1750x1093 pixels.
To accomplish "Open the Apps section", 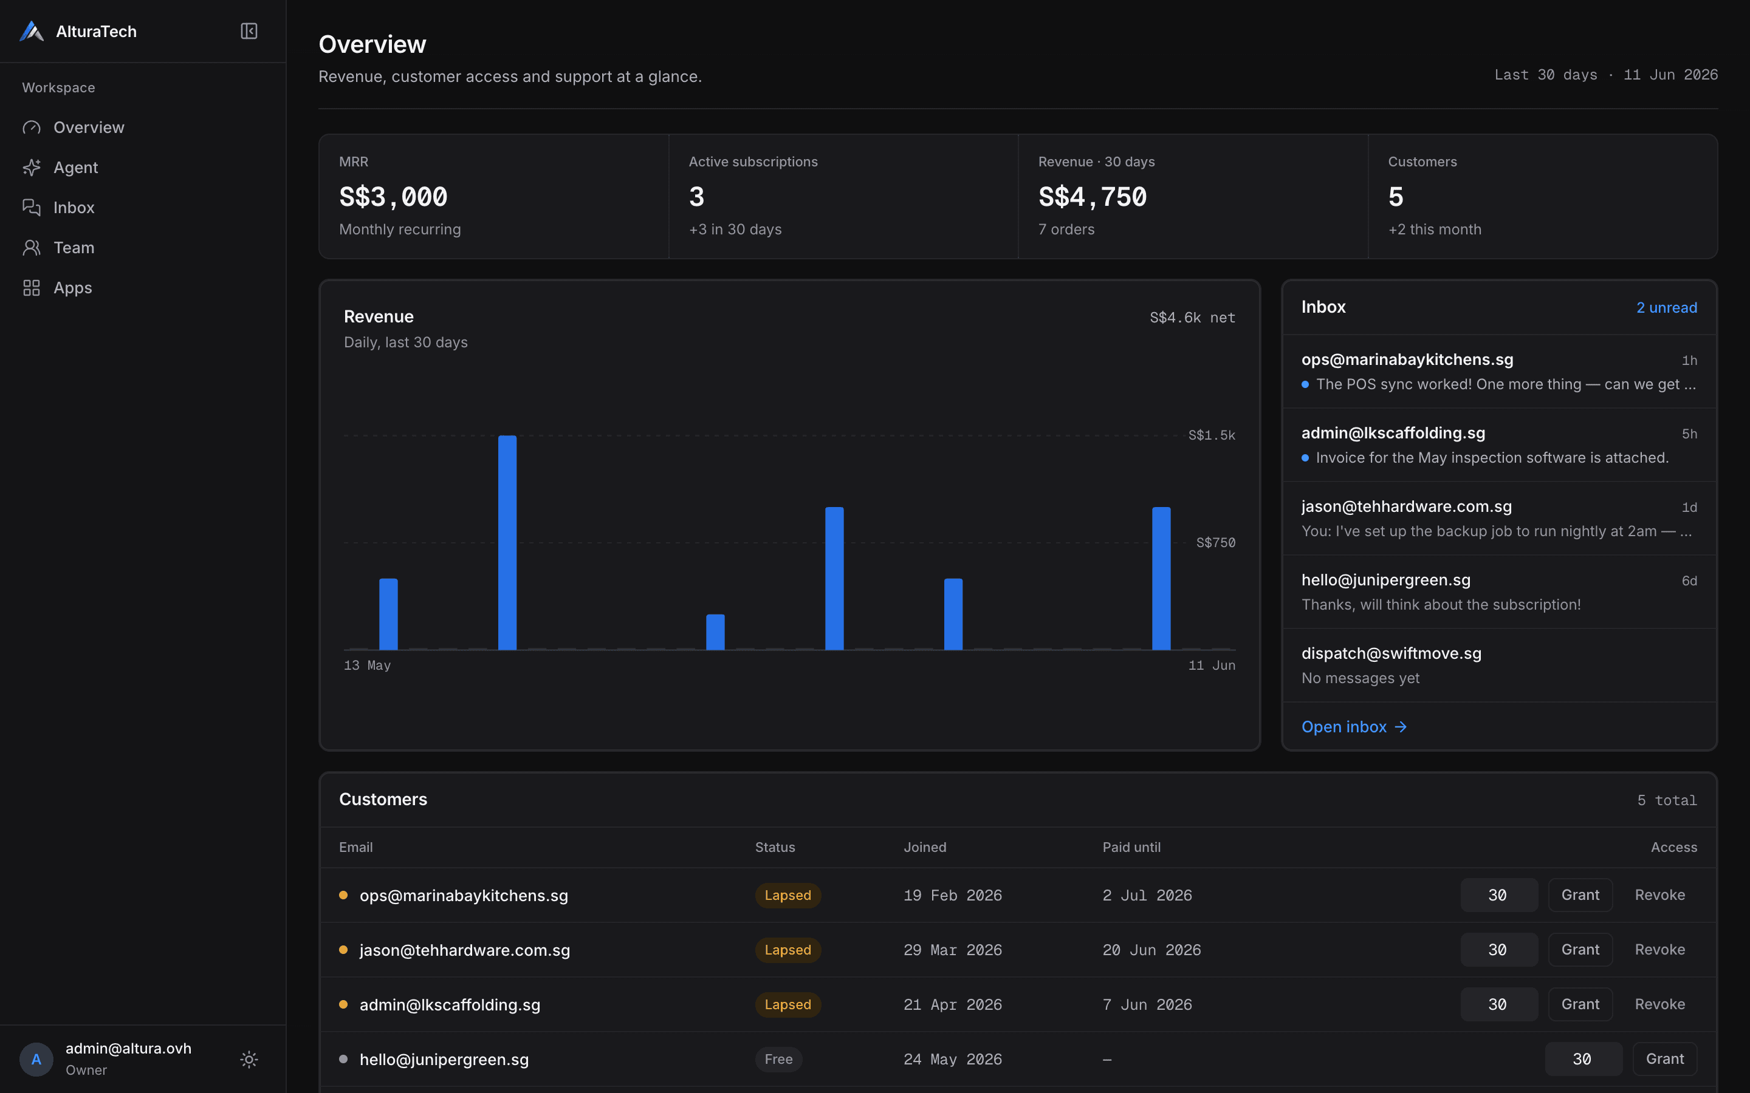I will coord(143,288).
